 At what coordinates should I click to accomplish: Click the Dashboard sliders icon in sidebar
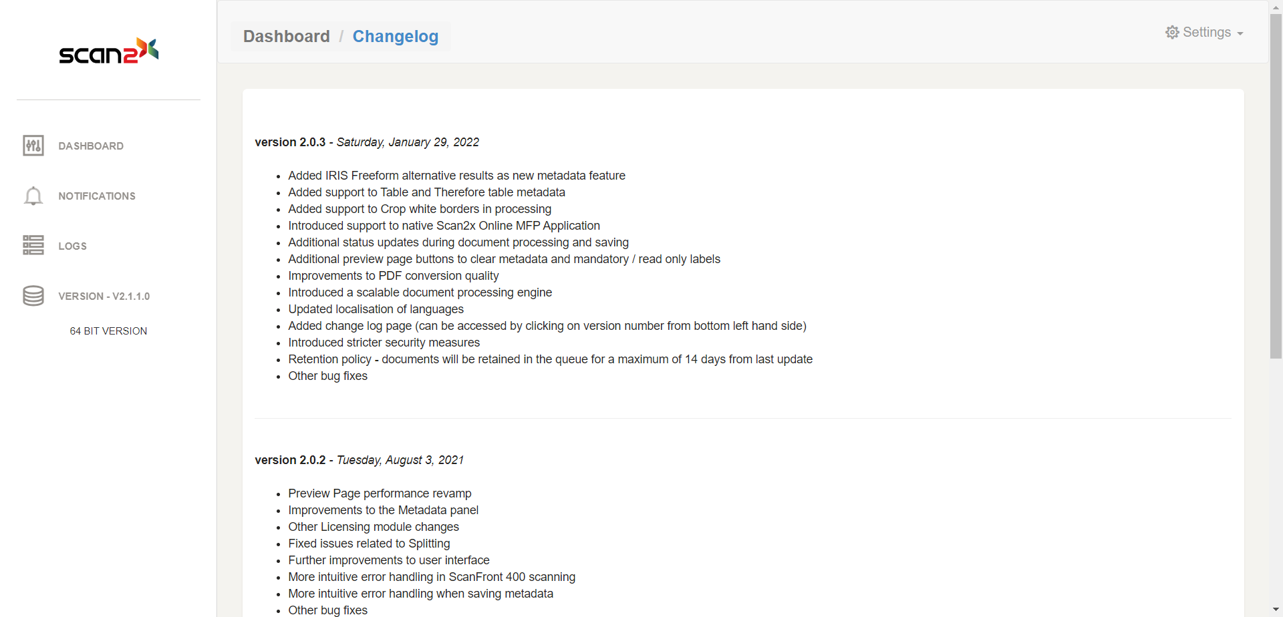33,146
